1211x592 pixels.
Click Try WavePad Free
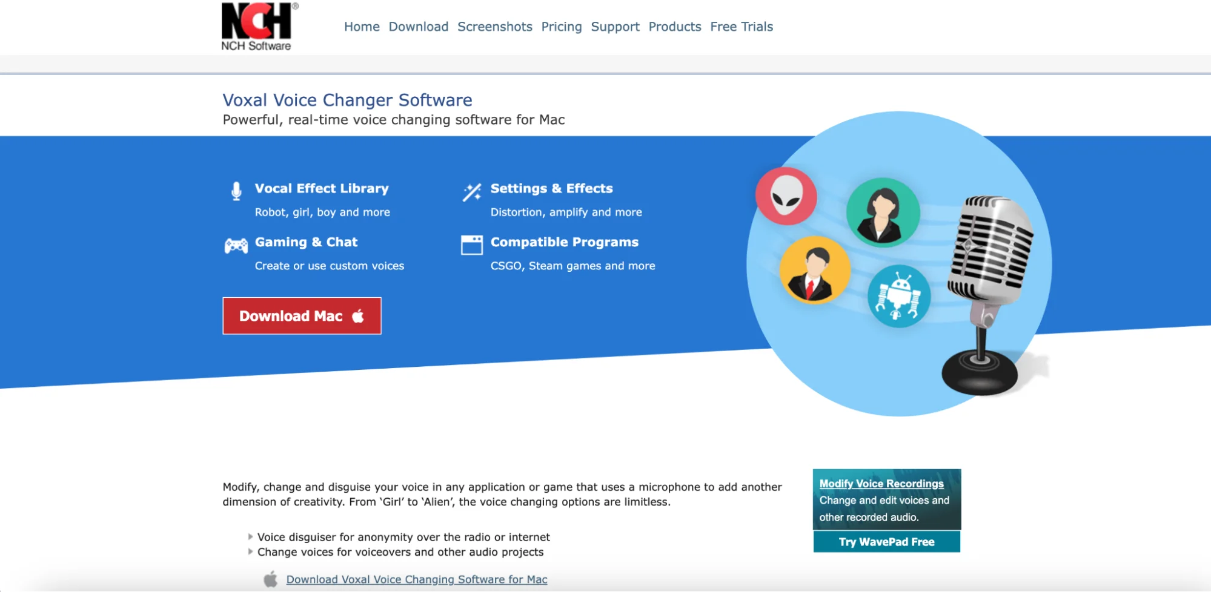[x=886, y=542]
